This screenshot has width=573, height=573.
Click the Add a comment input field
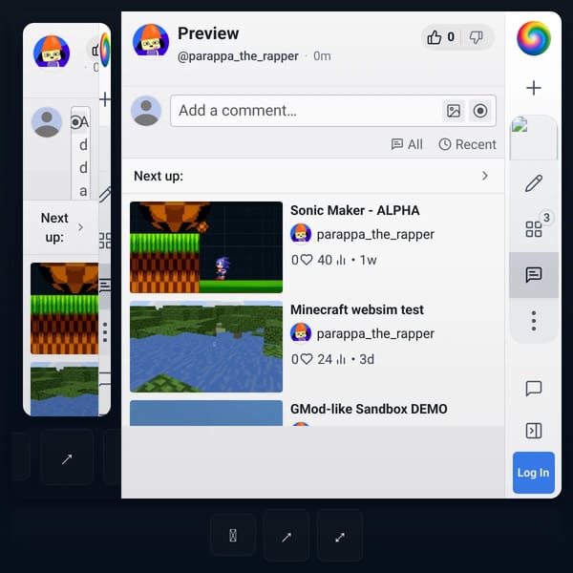(333, 111)
